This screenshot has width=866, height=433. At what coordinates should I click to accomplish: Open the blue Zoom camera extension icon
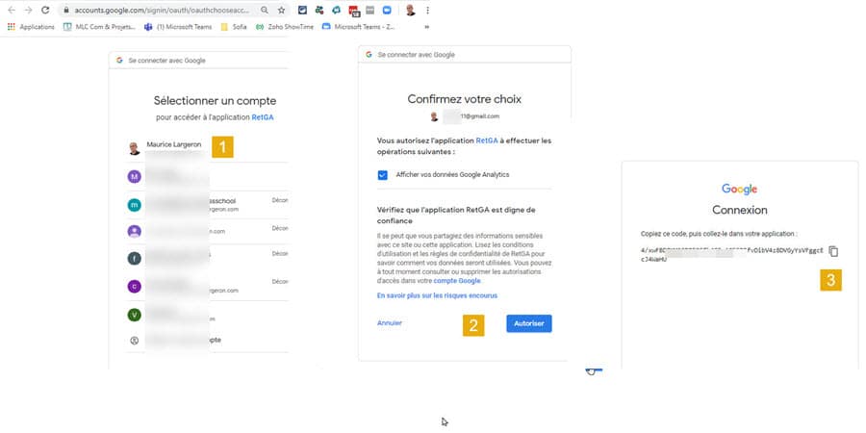tap(387, 10)
